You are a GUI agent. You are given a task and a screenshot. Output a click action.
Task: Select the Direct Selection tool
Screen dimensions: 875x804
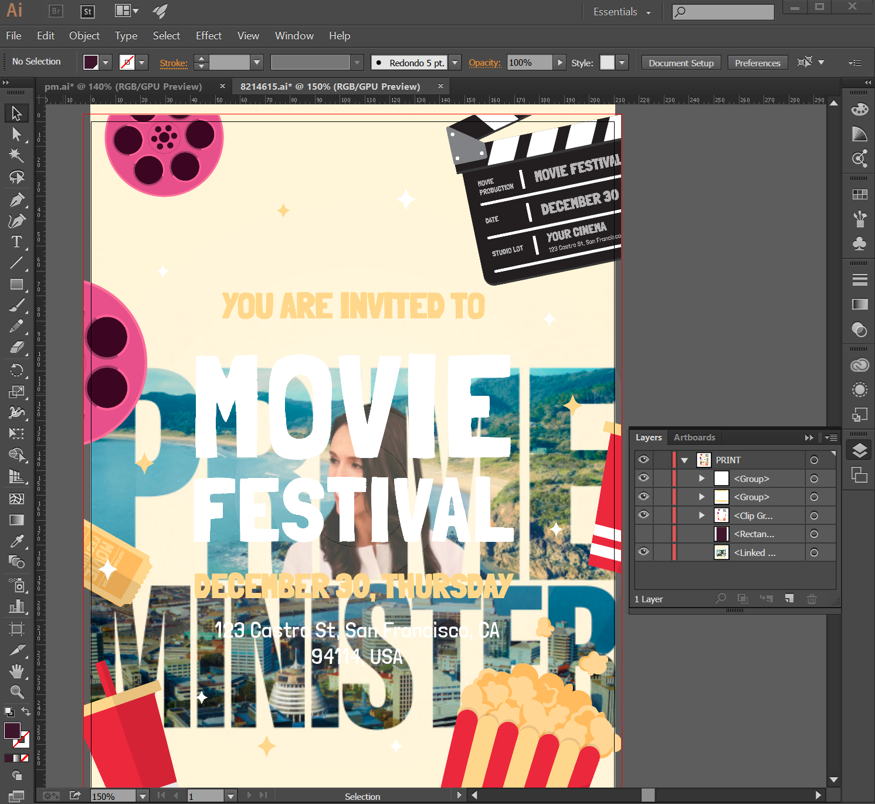(16, 134)
